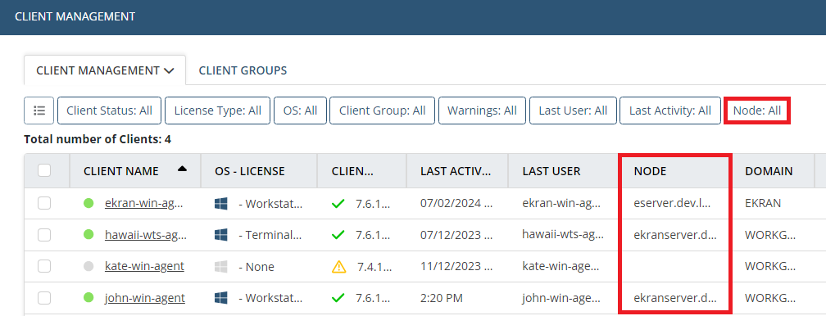
Task: Select checkbox next to john-win-agent
Action: tap(44, 298)
